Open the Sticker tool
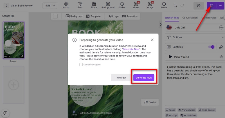The height and width of the screenshot is (118, 225). 122,5
